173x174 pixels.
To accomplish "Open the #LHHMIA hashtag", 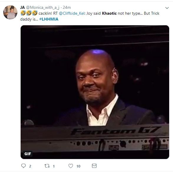I will (49, 19).
